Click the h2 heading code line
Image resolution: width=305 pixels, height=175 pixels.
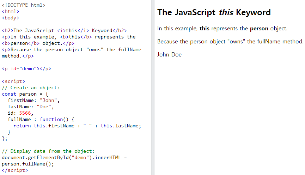[65, 31]
